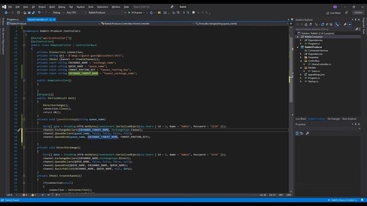Click the Save All icon in toolbar
This screenshot has width=367, height=206.
point(33,13)
